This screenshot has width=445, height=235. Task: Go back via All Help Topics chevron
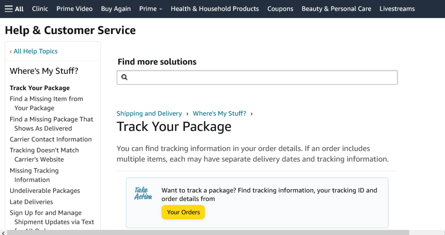point(11,52)
